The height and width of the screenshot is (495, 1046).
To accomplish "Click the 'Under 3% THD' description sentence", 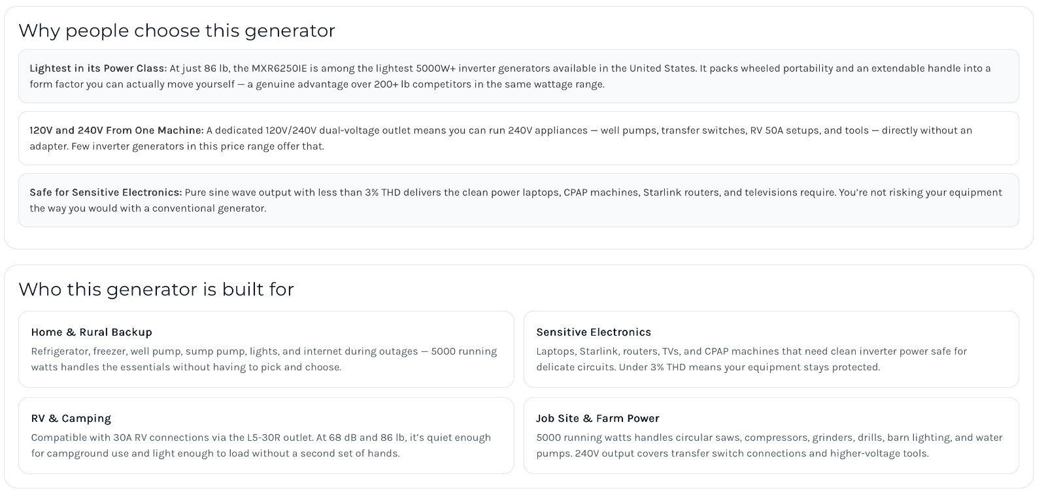I will [749, 367].
